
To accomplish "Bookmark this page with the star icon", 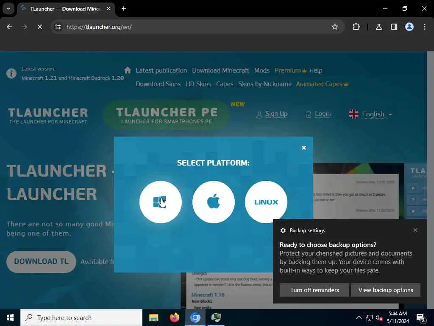I will tap(335, 27).
